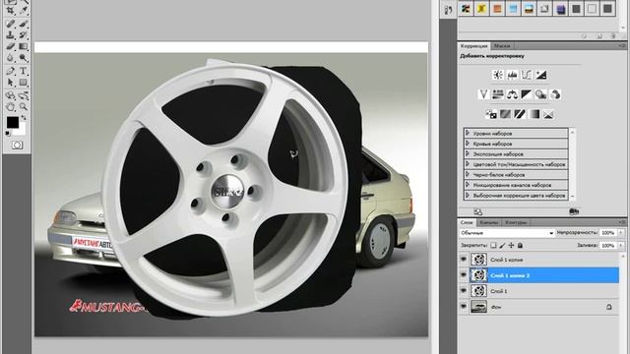The width and height of the screenshot is (630, 354).
Task: Add a Brightness/Contrast adjustment
Action: coord(498,75)
